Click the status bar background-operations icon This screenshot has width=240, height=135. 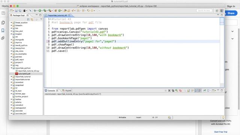point(169,117)
